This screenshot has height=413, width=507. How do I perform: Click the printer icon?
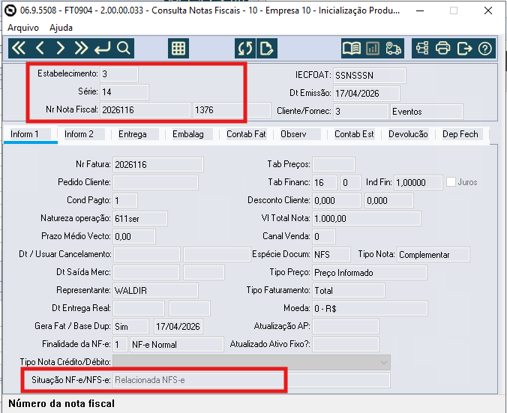pyautogui.click(x=442, y=49)
